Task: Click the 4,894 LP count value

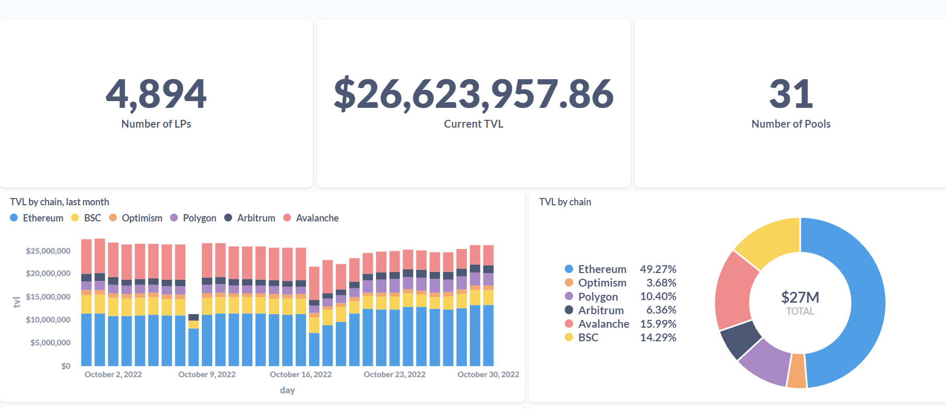Action: coord(156,94)
